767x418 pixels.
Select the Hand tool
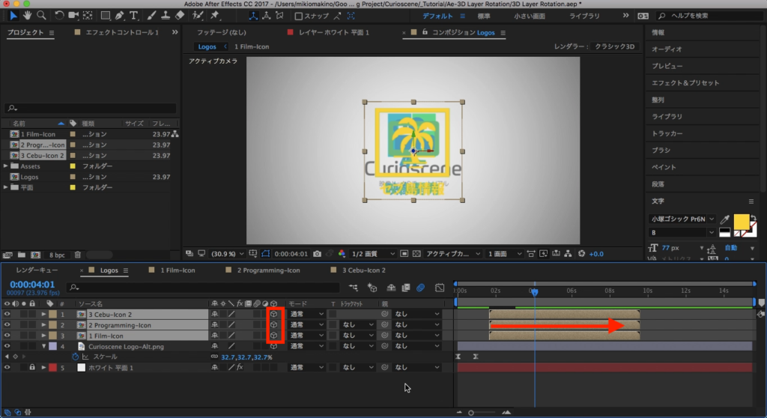[x=28, y=15]
